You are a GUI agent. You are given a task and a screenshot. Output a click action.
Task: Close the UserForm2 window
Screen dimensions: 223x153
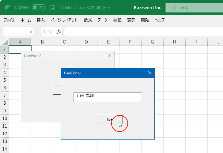(110, 56)
